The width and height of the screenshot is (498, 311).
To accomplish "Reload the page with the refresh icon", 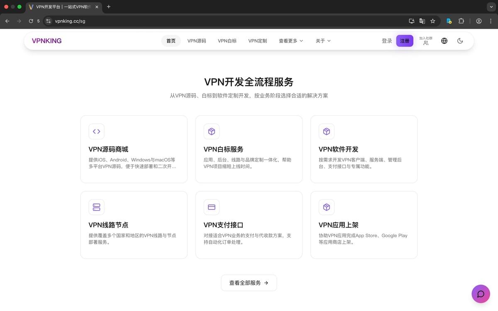I will pos(31,21).
